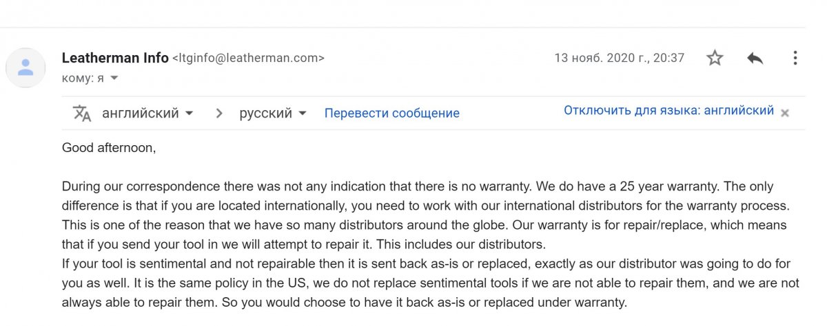Open the three-dot more options menu

click(x=795, y=58)
